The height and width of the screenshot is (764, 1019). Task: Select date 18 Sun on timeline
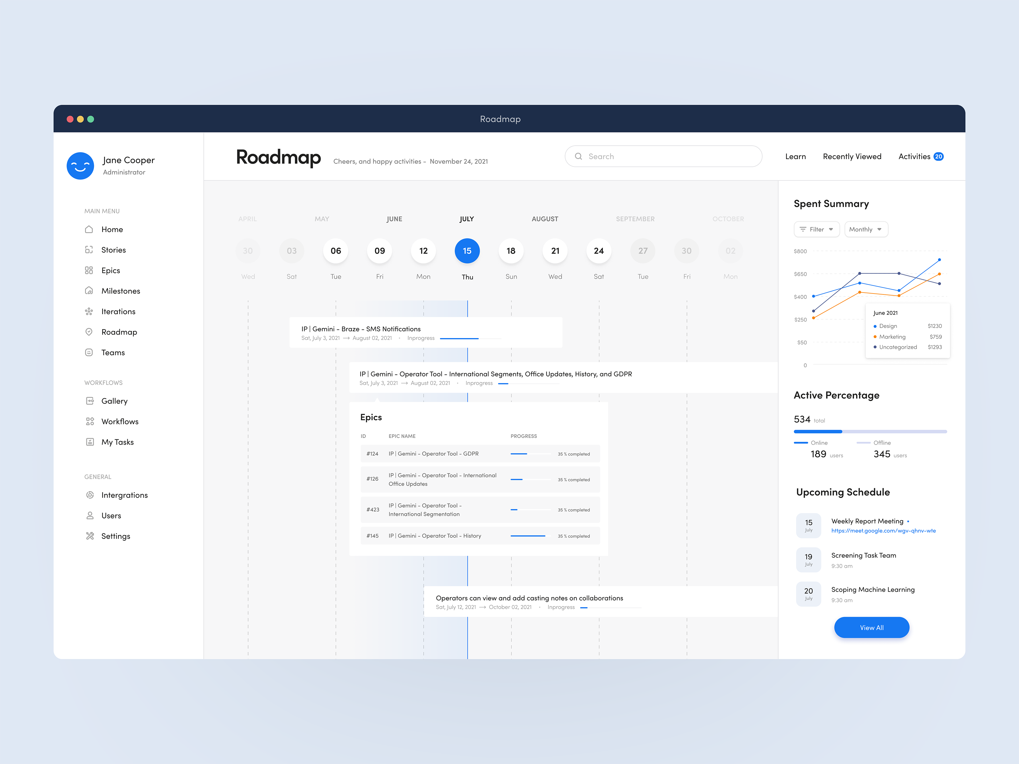pos(511,251)
